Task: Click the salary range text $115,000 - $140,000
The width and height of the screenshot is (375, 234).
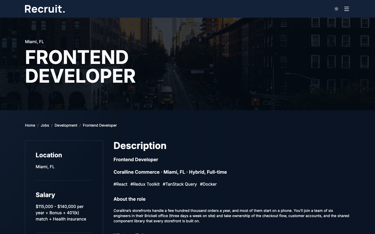Action: 56,206
